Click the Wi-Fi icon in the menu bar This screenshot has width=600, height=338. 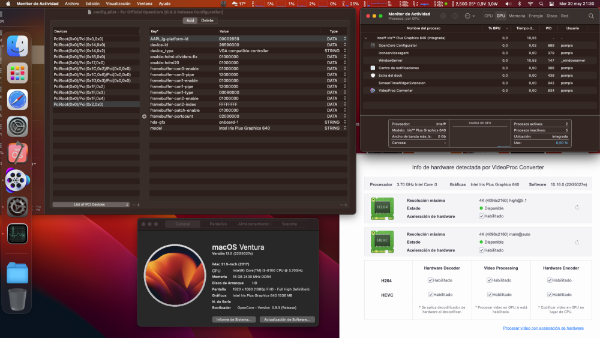(x=530, y=4)
